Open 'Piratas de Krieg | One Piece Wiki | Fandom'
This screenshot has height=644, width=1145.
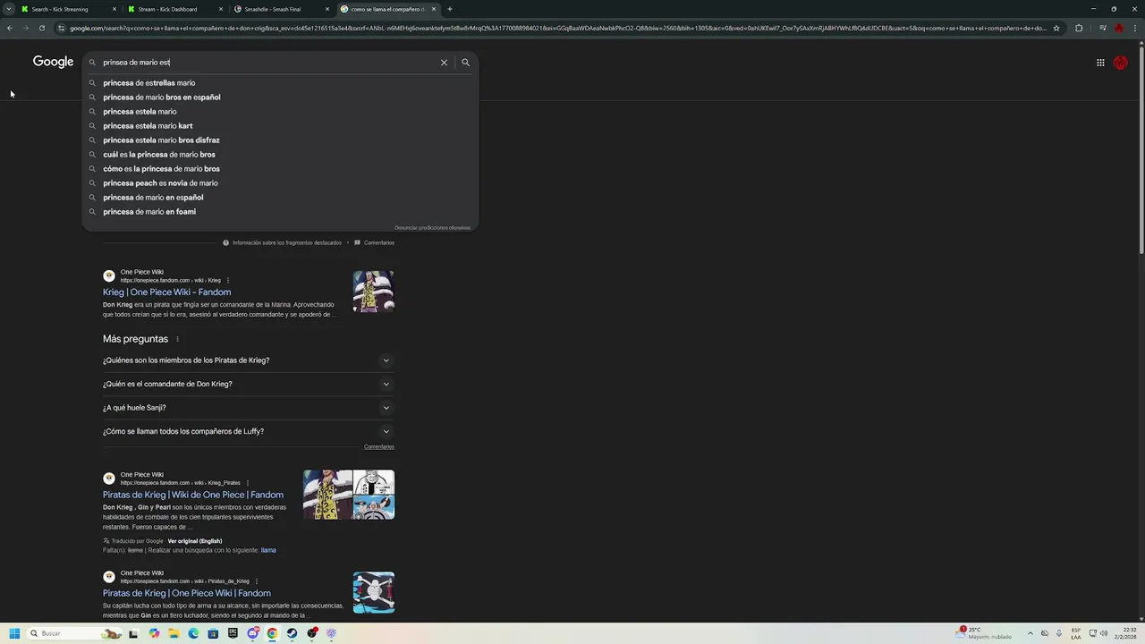pyautogui.click(x=187, y=593)
